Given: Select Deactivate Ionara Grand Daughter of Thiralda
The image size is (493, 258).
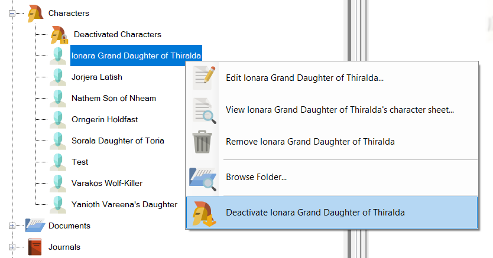Looking at the screenshot, I should pyautogui.click(x=315, y=213).
